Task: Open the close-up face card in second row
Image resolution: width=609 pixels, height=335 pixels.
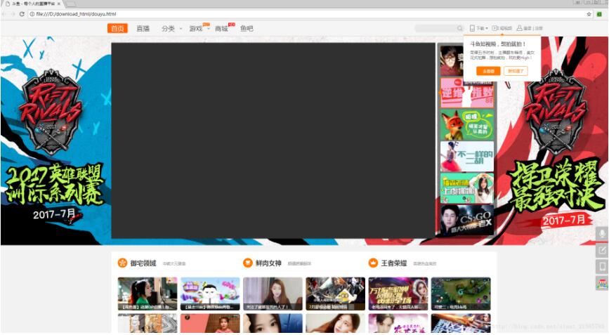Action: [273, 323]
